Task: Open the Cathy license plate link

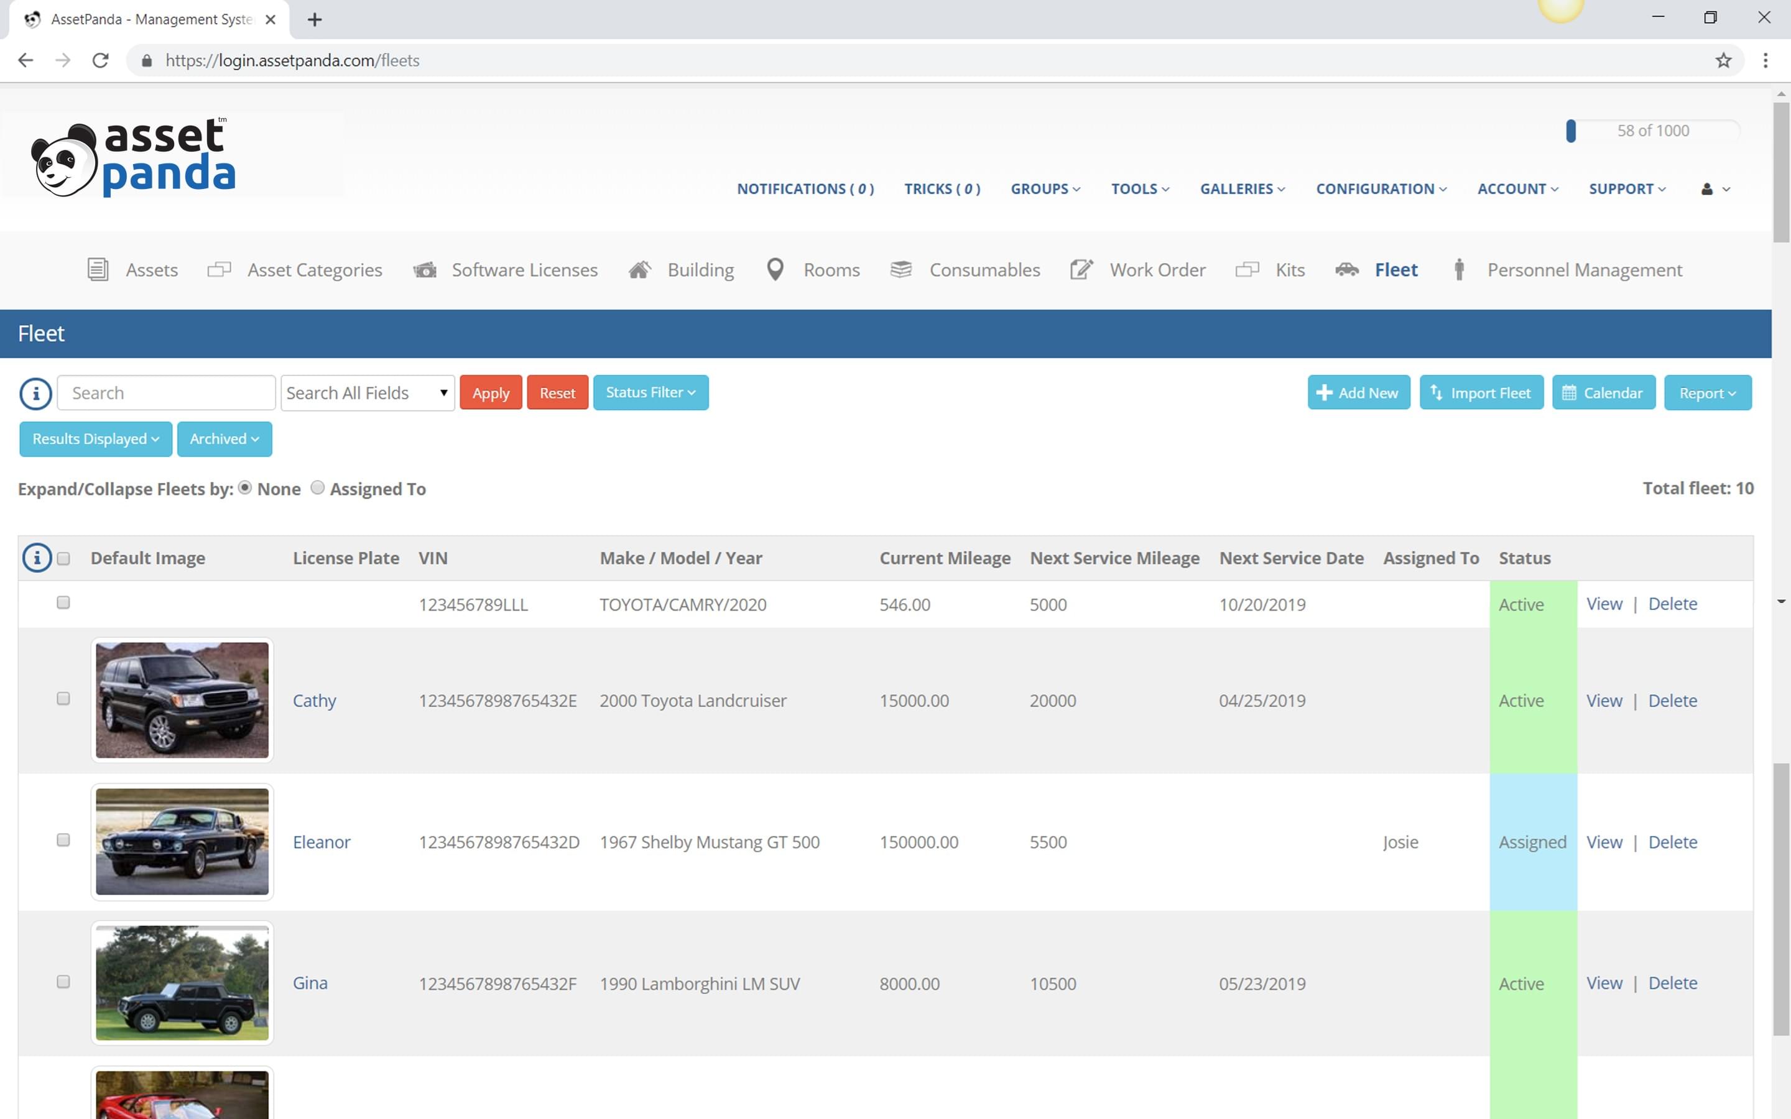Action: coord(314,701)
